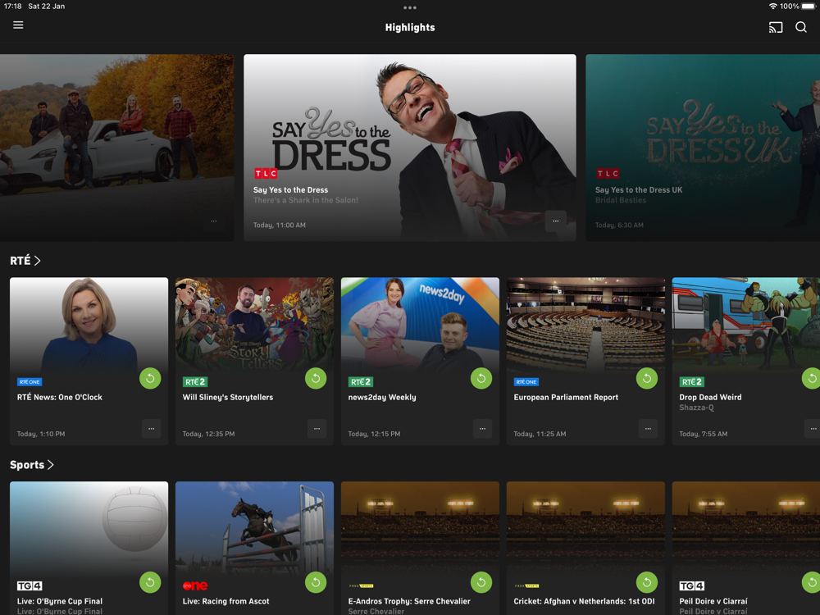Image resolution: width=820 pixels, height=615 pixels.
Task: Restart news2day Weekly with replay icon
Action: coord(481,378)
